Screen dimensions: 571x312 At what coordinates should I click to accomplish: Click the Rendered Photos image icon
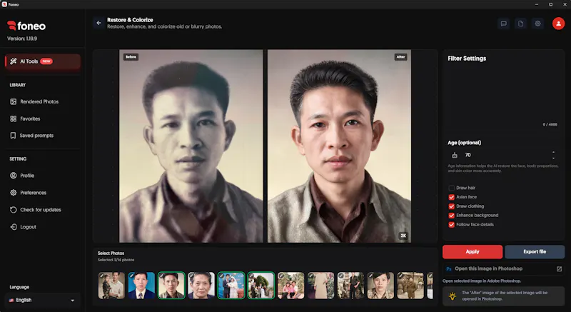pyautogui.click(x=13, y=101)
